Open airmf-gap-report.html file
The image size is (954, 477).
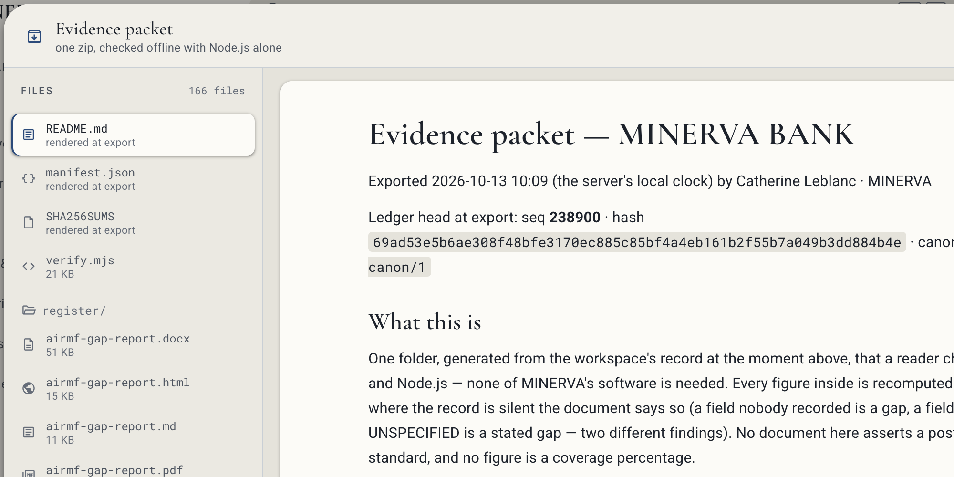click(x=134, y=389)
